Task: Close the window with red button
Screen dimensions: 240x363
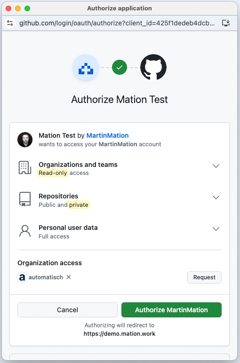Action: (x=8, y=8)
